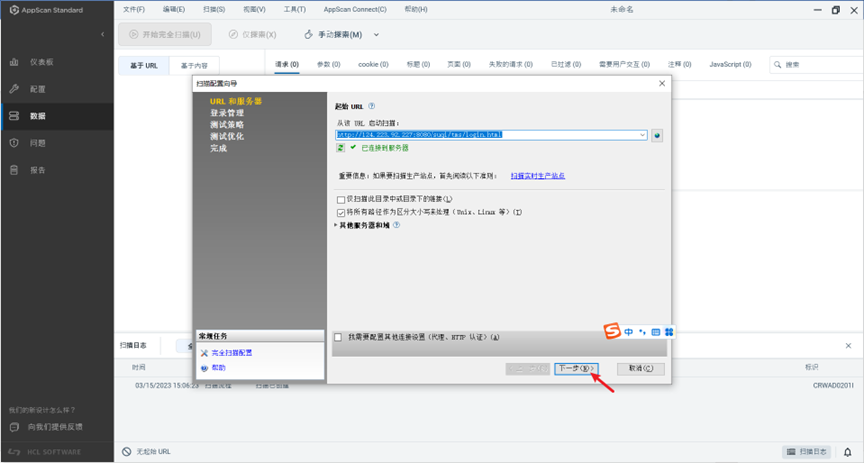Click help icon next to 其他服务器和域

coord(396,225)
